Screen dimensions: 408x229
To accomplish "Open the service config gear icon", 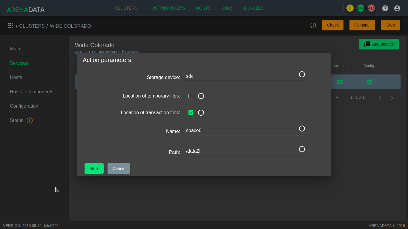I will click(369, 82).
